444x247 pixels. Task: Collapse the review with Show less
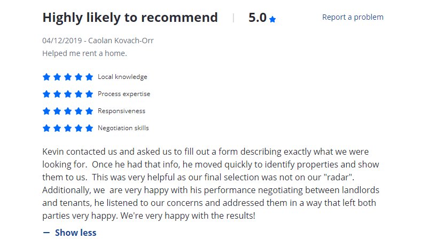pos(75,233)
